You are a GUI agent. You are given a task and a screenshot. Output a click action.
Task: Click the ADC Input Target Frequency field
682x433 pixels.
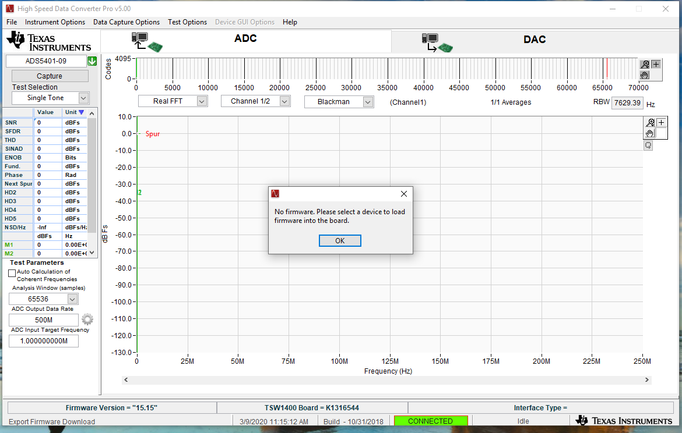pyautogui.click(x=43, y=340)
